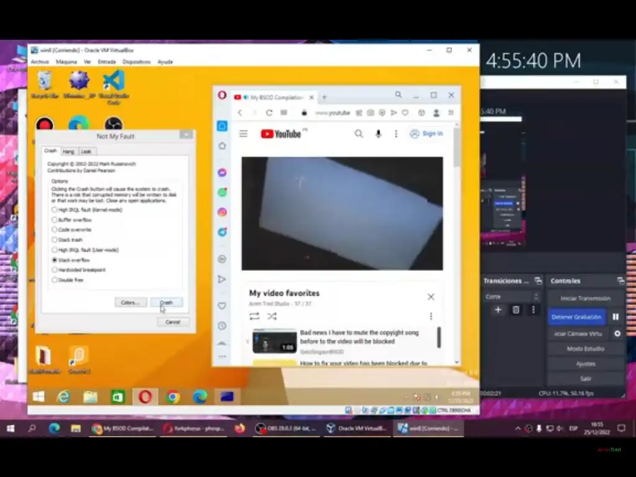Open Opera's tab search magnifier
The width and height of the screenshot is (636, 477).
pyautogui.click(x=398, y=95)
